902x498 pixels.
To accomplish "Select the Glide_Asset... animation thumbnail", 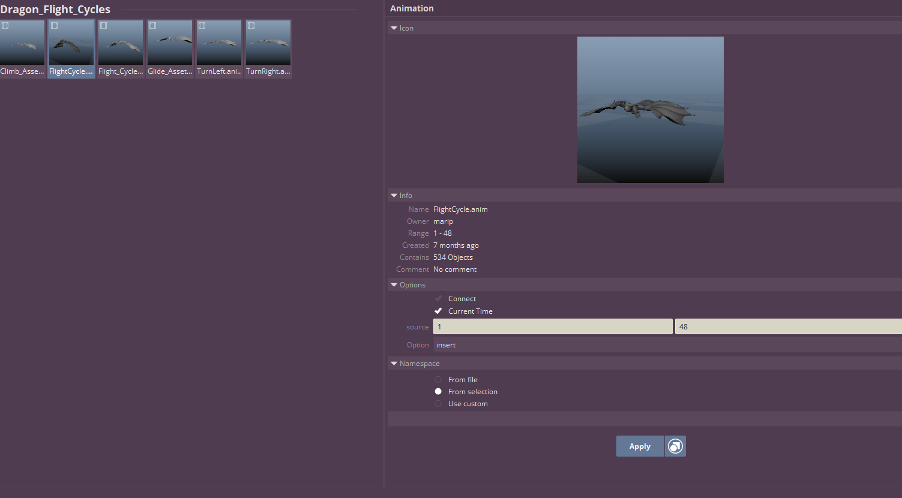I will tap(170, 49).
